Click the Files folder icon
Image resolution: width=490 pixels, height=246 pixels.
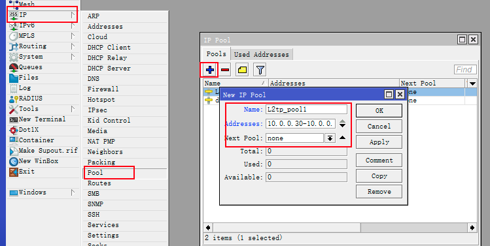[14, 78]
